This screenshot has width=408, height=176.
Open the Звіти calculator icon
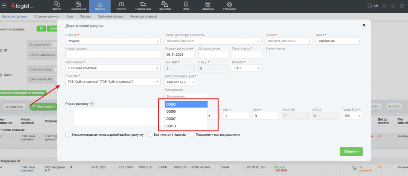[x=186, y=4]
